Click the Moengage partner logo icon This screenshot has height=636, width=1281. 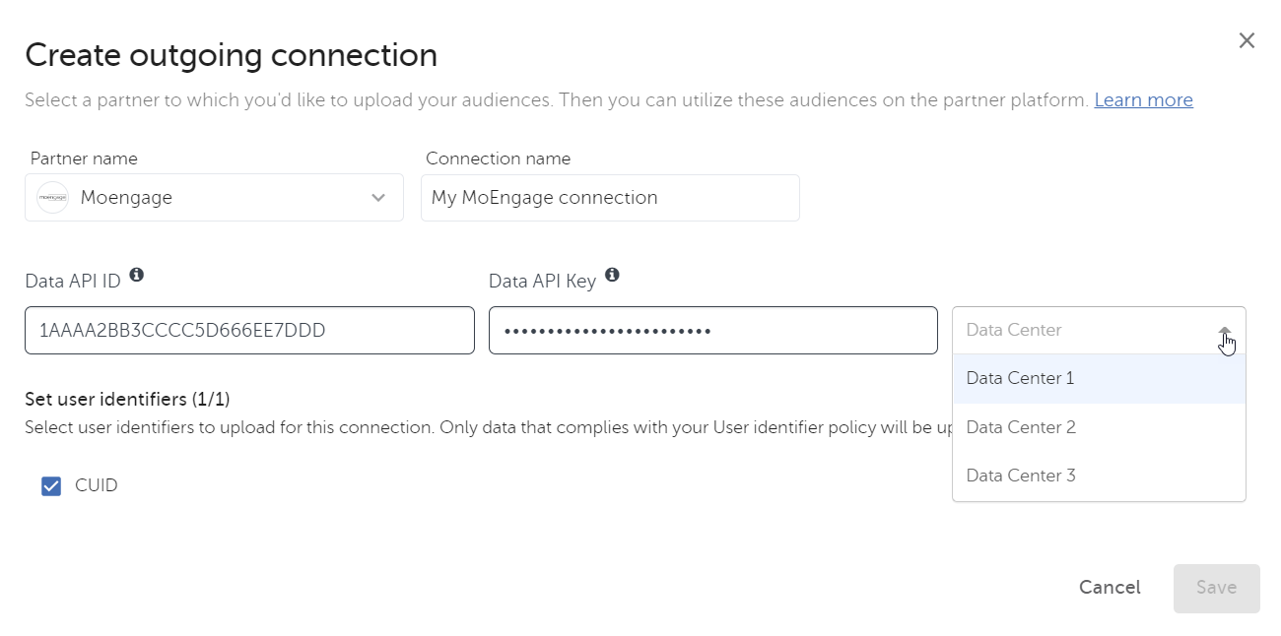tap(53, 198)
